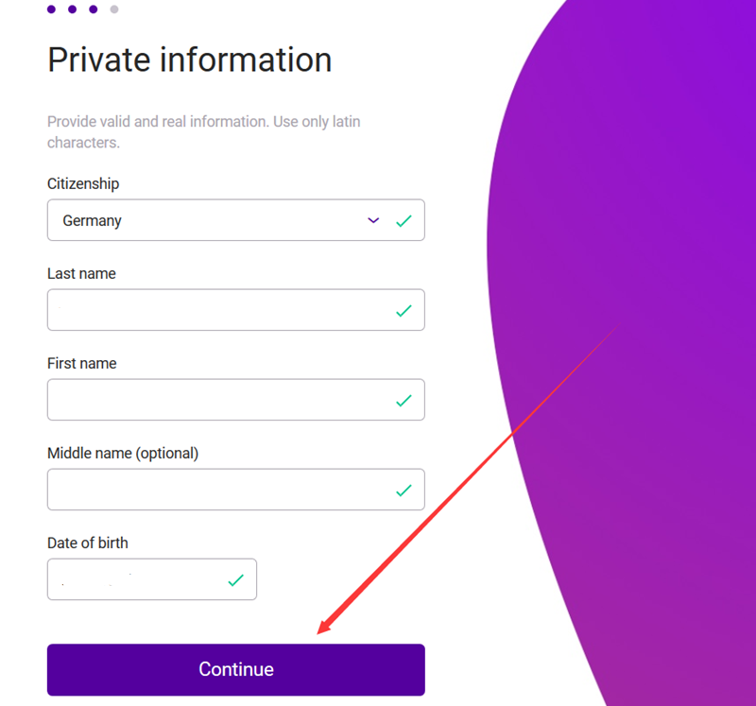Click the Last name validation checkmark
The image size is (756, 706).
pos(404,311)
